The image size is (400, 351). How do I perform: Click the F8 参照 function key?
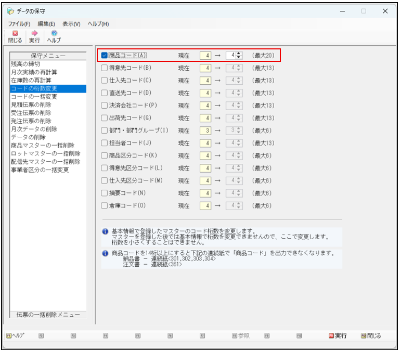[x=240, y=336]
